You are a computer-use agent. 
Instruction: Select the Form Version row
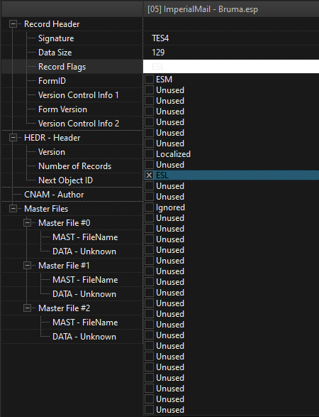tap(72, 109)
